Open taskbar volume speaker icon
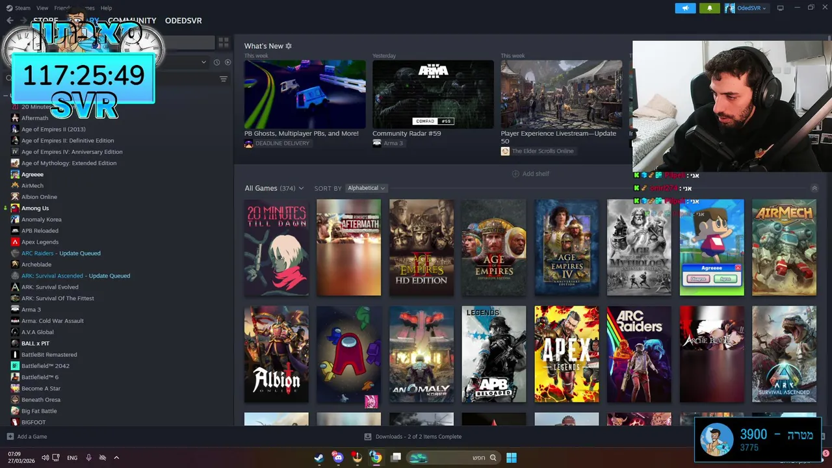832x468 pixels. pyautogui.click(x=45, y=458)
